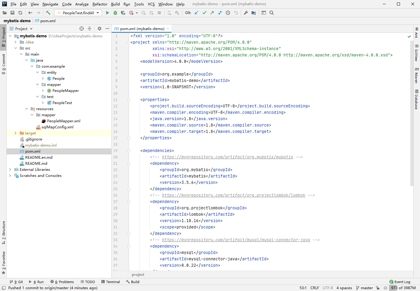
Task: Collapse the com.example package
Action: pyautogui.click(x=32, y=66)
